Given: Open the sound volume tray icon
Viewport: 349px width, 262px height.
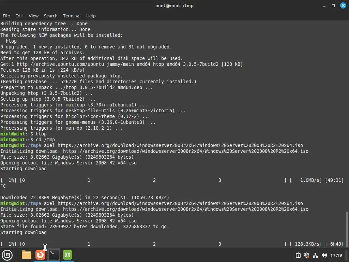Looking at the screenshot, I should [324, 255].
